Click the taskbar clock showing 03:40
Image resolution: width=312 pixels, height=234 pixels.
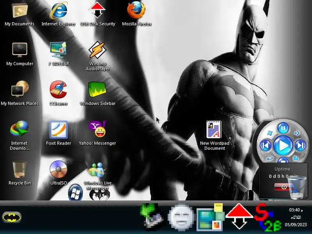coord(296,210)
